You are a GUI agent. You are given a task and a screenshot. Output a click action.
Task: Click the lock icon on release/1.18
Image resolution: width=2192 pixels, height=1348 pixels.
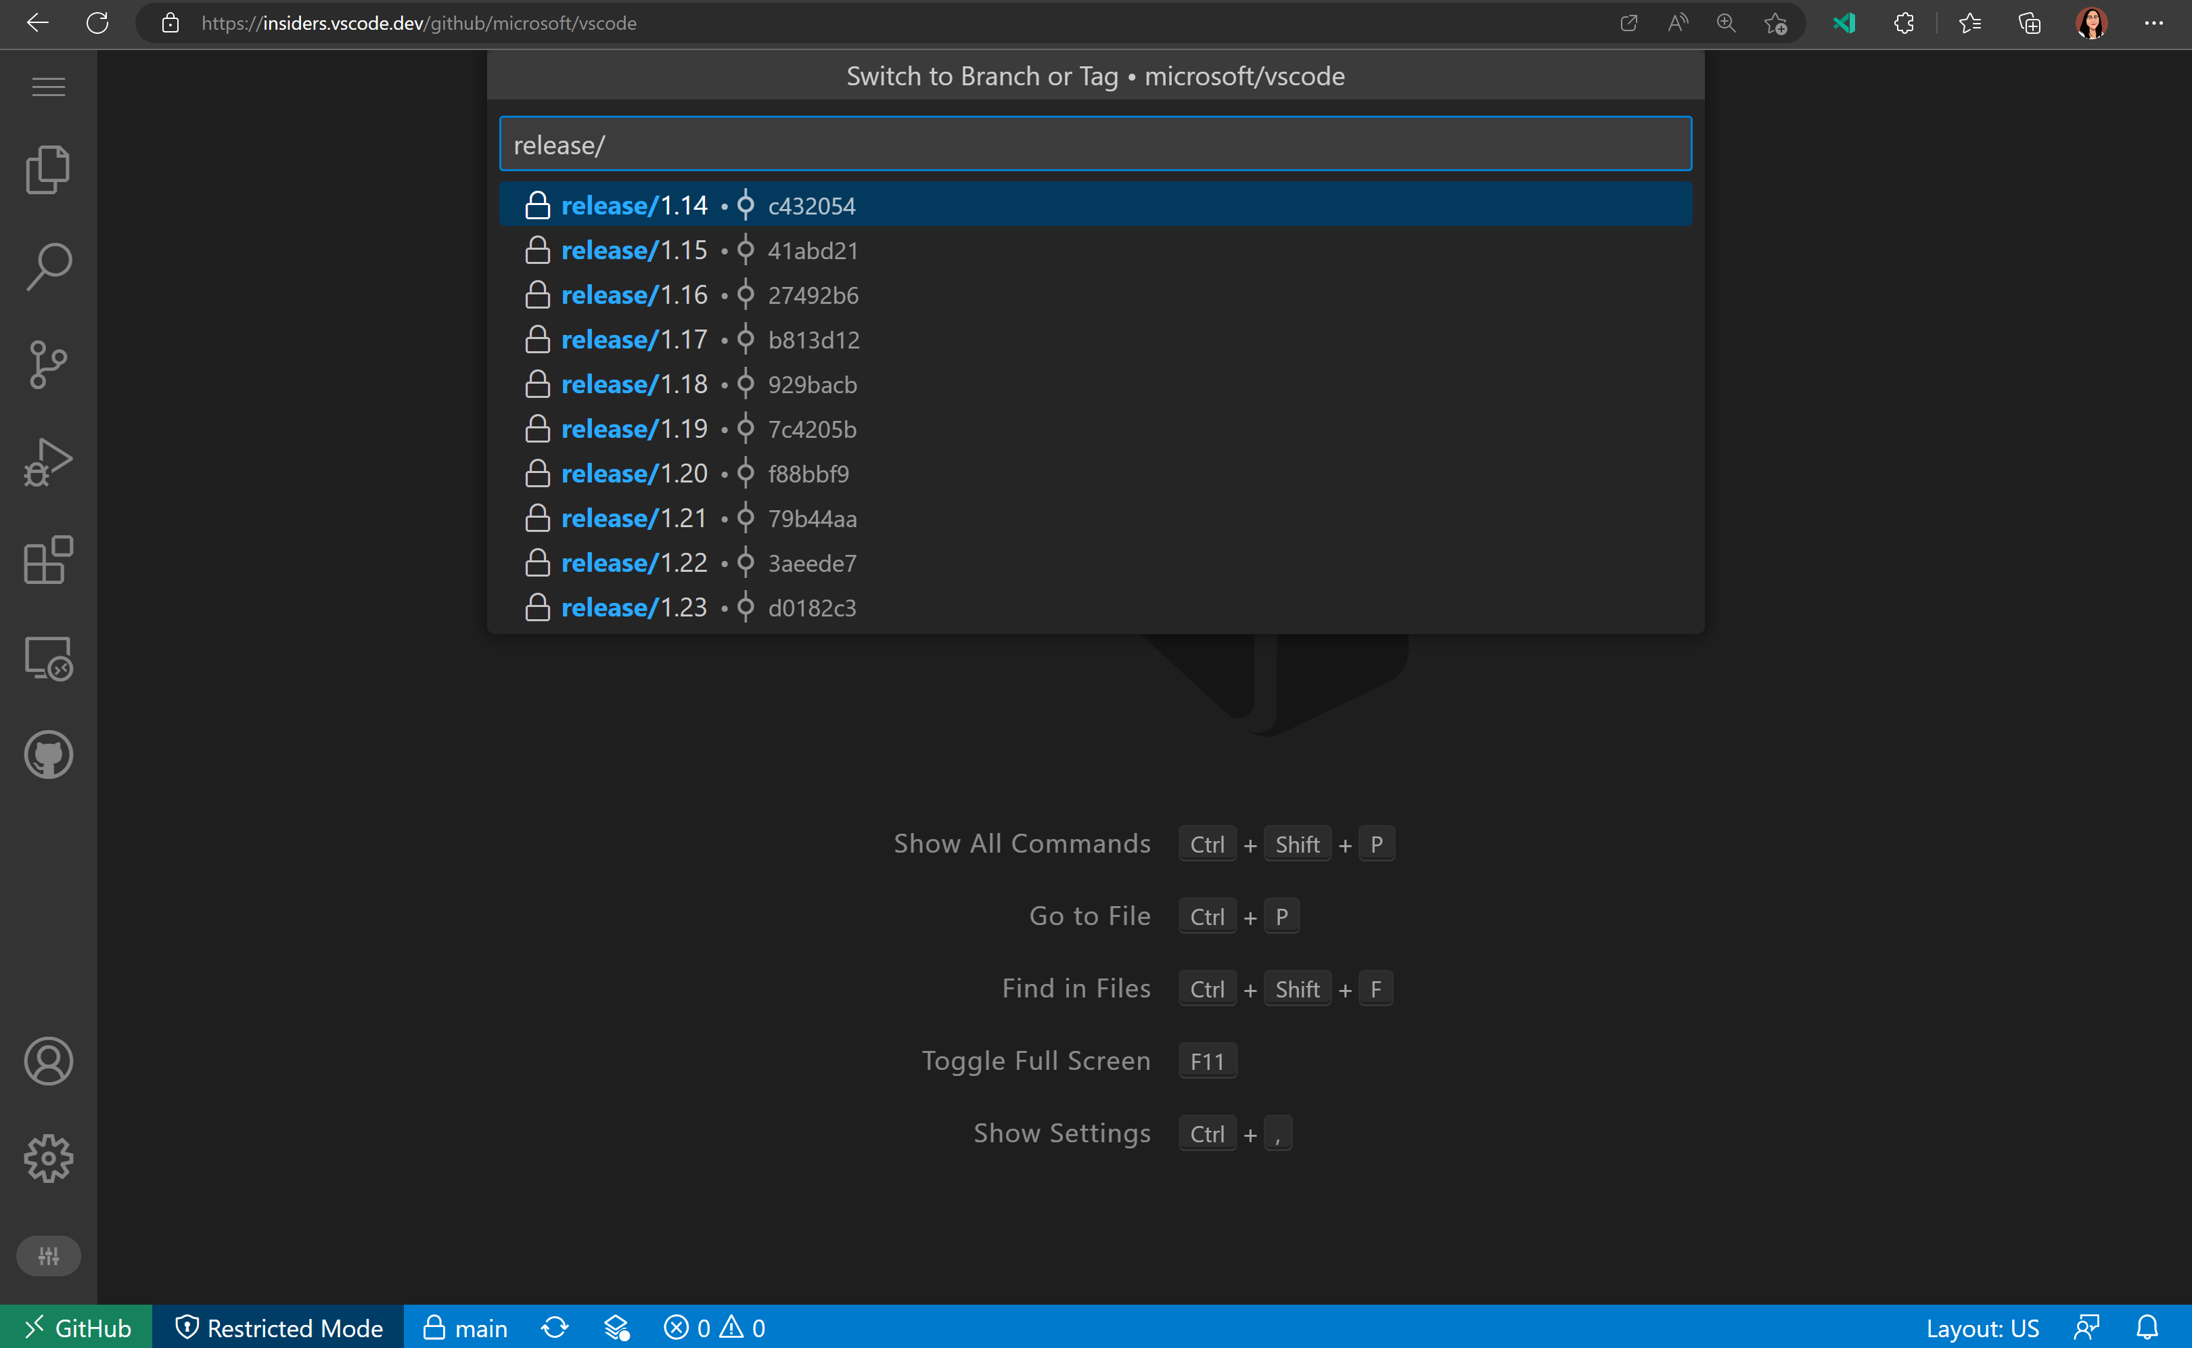coord(537,384)
